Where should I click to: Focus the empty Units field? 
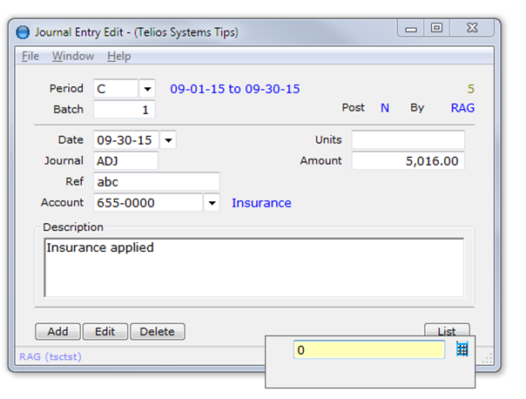click(408, 140)
